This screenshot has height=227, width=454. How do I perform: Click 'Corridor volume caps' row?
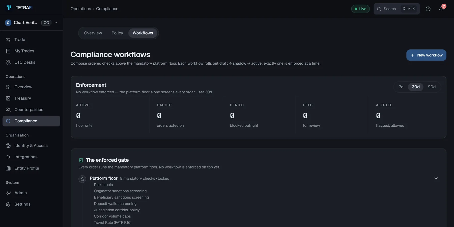[x=112, y=216]
